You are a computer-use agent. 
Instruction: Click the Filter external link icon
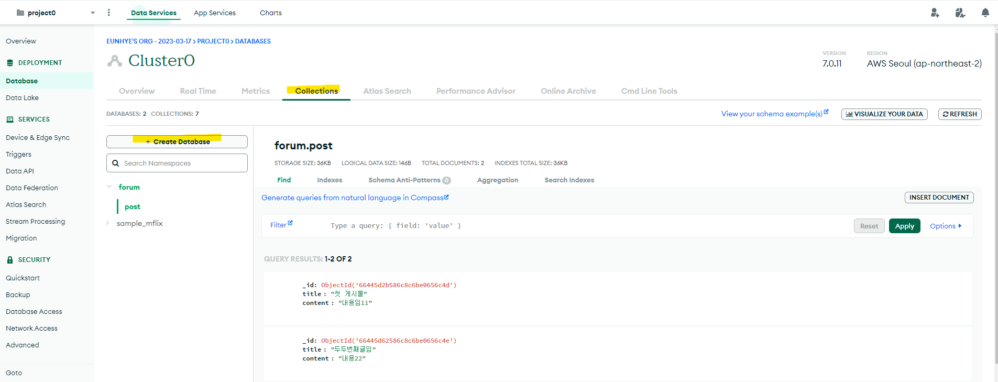coord(290,223)
